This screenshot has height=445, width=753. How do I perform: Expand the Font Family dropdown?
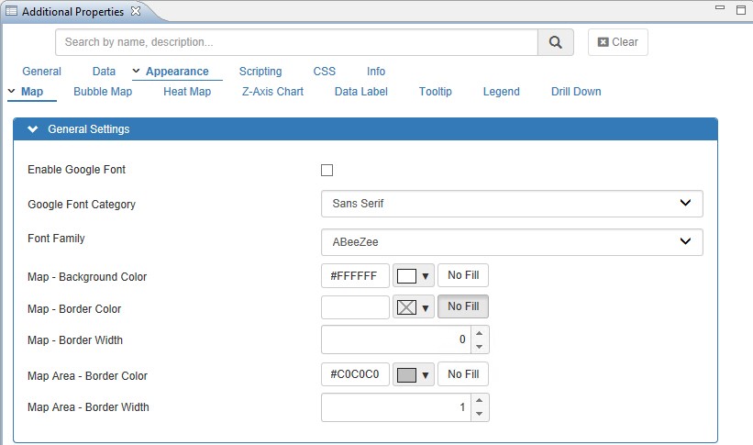point(512,241)
